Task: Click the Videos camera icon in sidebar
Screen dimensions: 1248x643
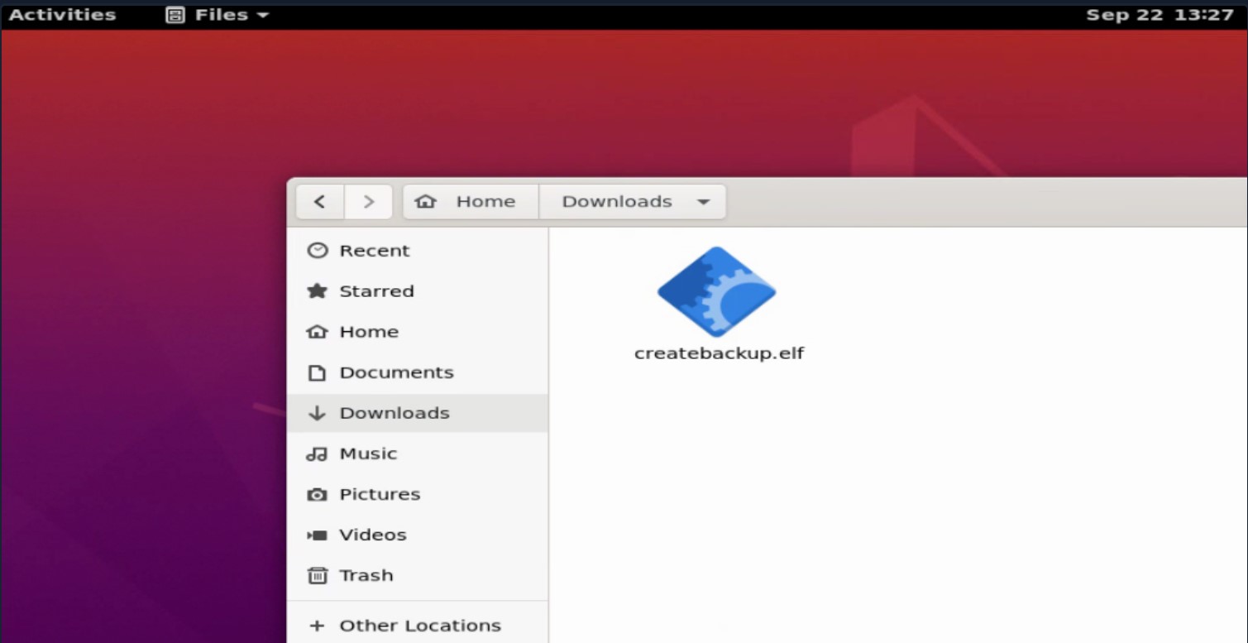Action: pyautogui.click(x=318, y=535)
